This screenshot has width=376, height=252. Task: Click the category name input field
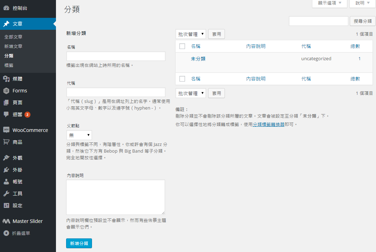(116, 56)
